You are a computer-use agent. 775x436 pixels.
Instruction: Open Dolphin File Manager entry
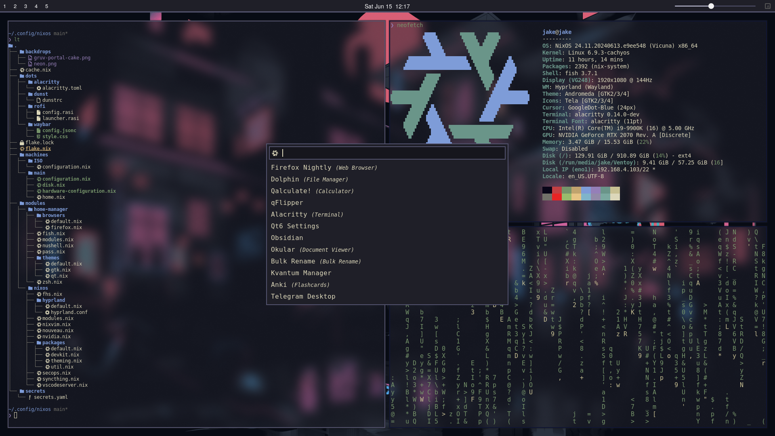(387, 179)
